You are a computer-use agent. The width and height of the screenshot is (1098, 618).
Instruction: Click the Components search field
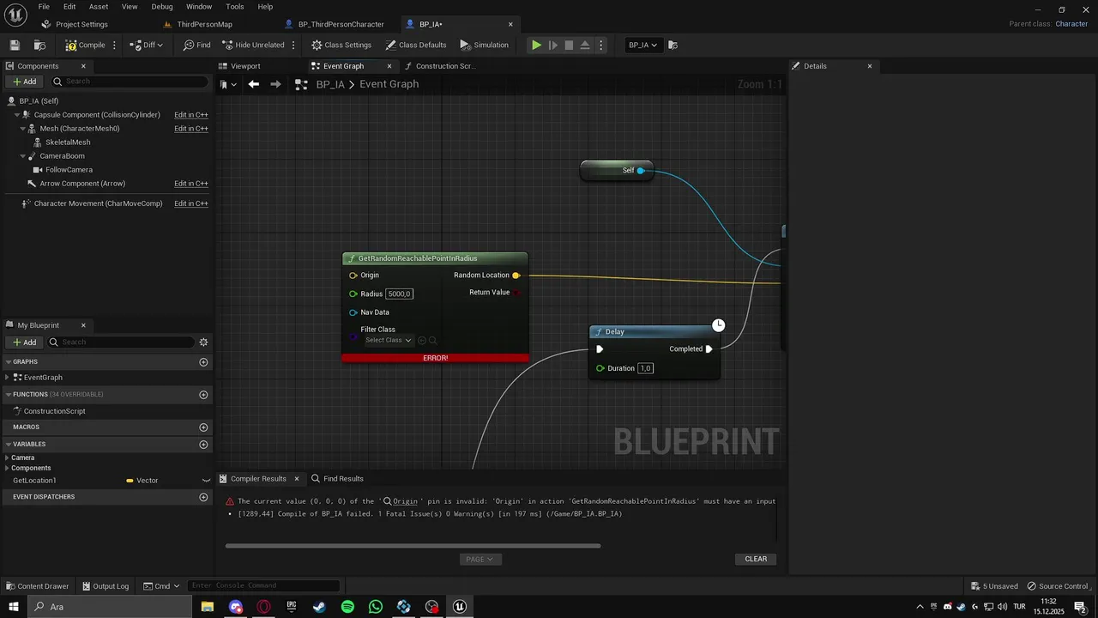[x=129, y=82]
